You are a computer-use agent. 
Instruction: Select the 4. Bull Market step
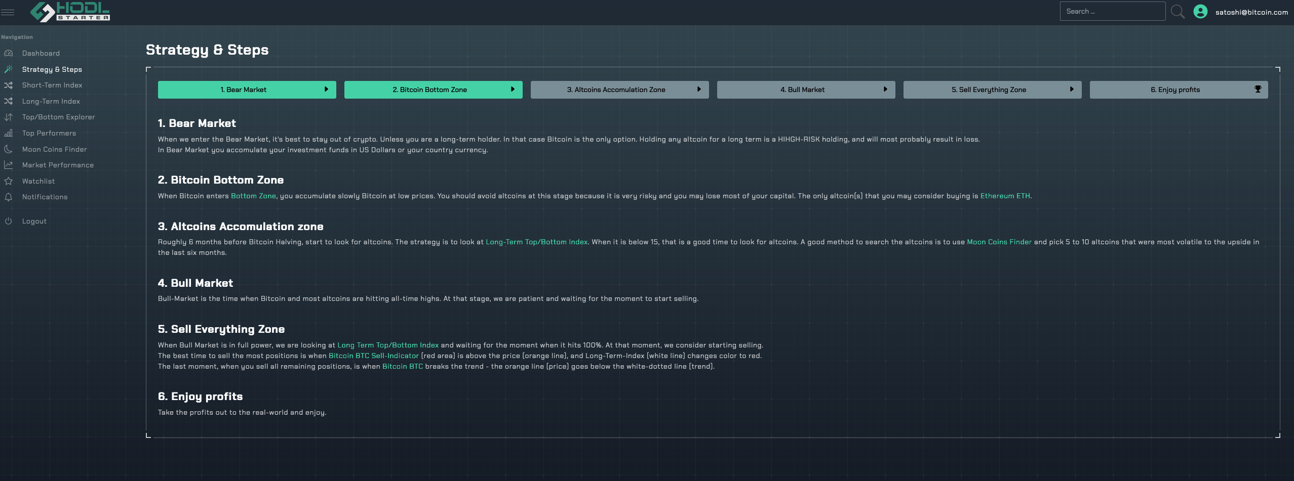(x=806, y=90)
